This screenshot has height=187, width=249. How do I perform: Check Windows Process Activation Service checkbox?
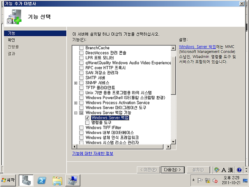pos(81,103)
